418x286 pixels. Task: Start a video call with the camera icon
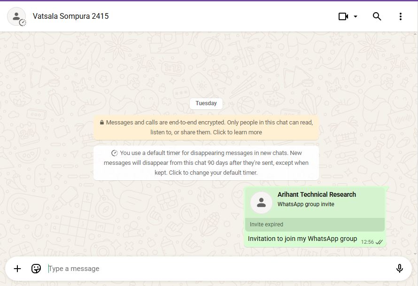(343, 16)
